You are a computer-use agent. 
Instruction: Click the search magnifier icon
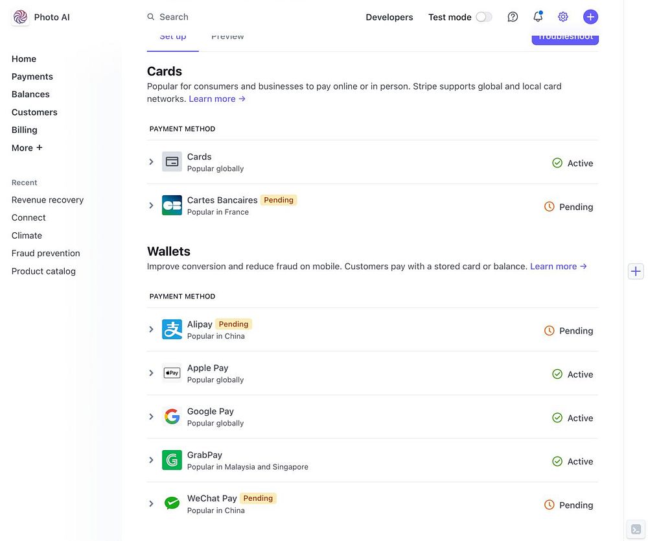pos(151,17)
